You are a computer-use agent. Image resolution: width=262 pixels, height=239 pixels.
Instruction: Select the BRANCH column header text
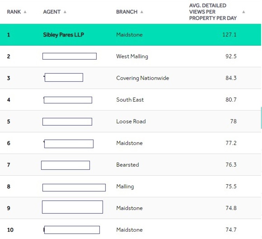(x=126, y=12)
